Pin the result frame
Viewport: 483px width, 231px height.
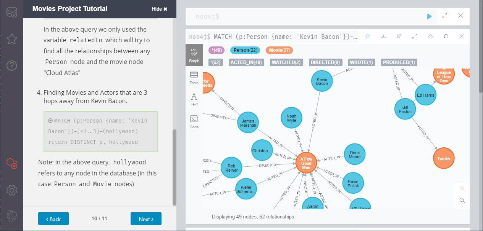click(x=399, y=37)
